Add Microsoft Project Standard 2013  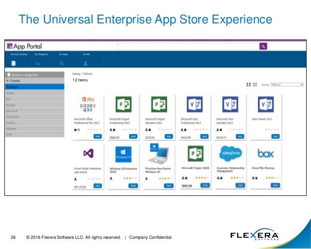coord(169,136)
